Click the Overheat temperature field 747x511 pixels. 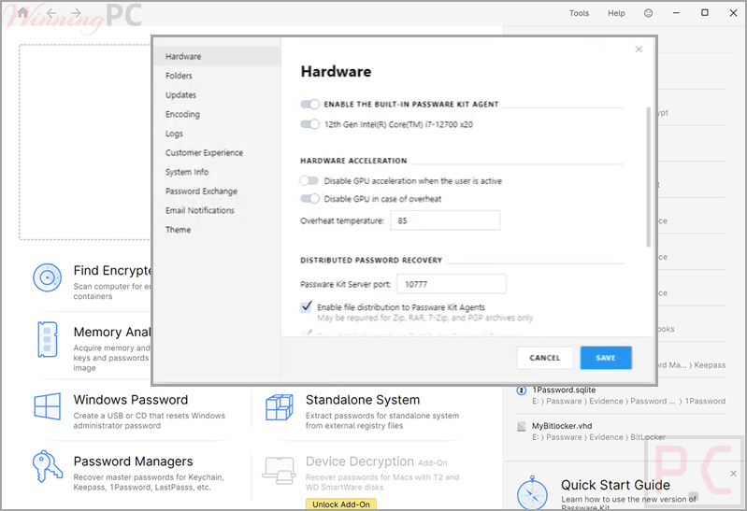coord(445,220)
